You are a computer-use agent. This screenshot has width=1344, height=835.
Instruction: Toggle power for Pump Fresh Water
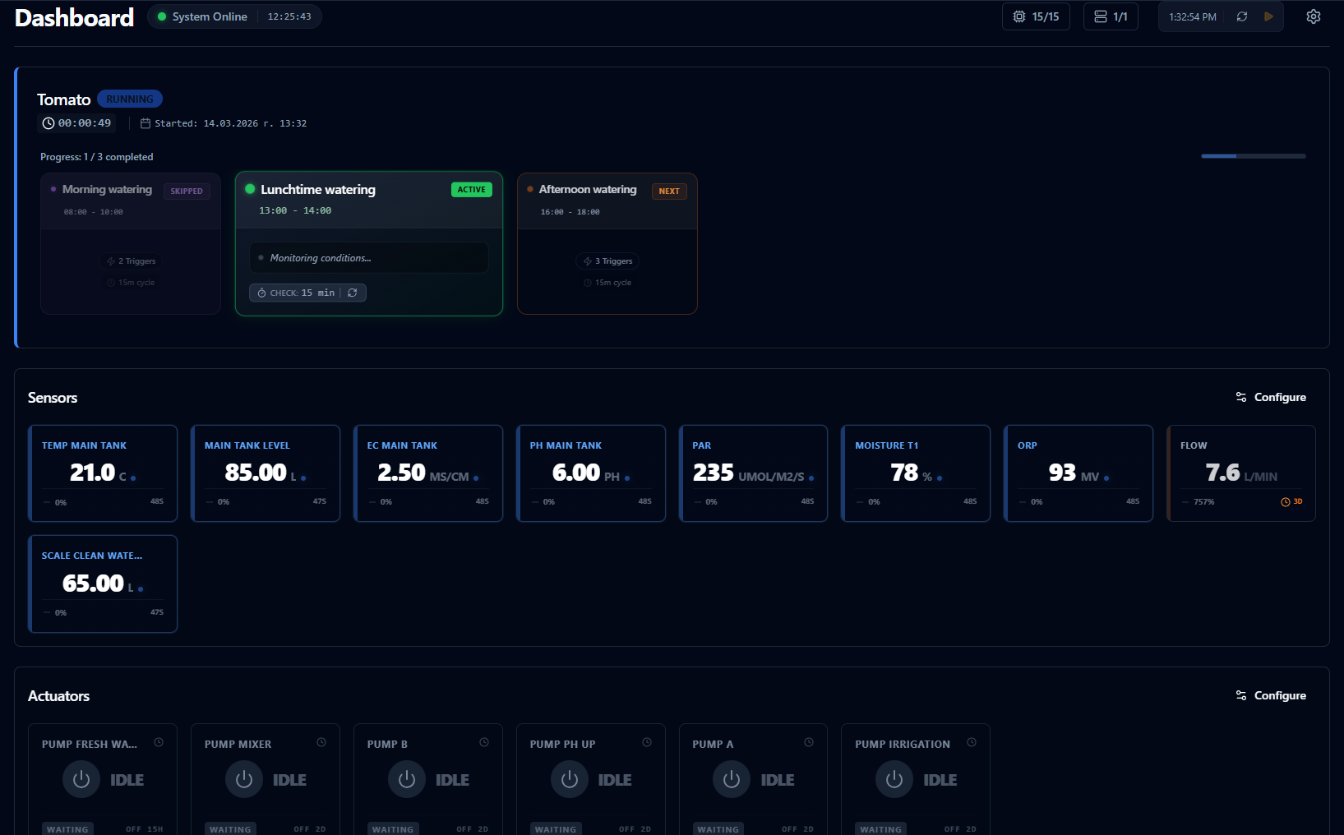(81, 779)
